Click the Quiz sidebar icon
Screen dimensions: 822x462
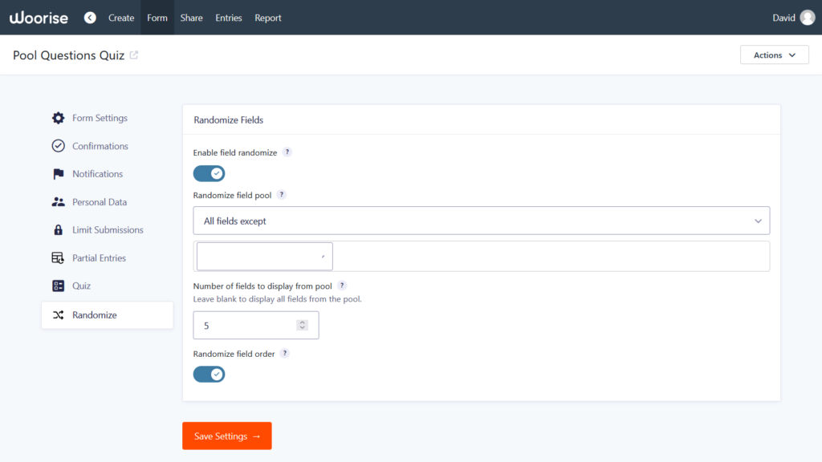58,286
